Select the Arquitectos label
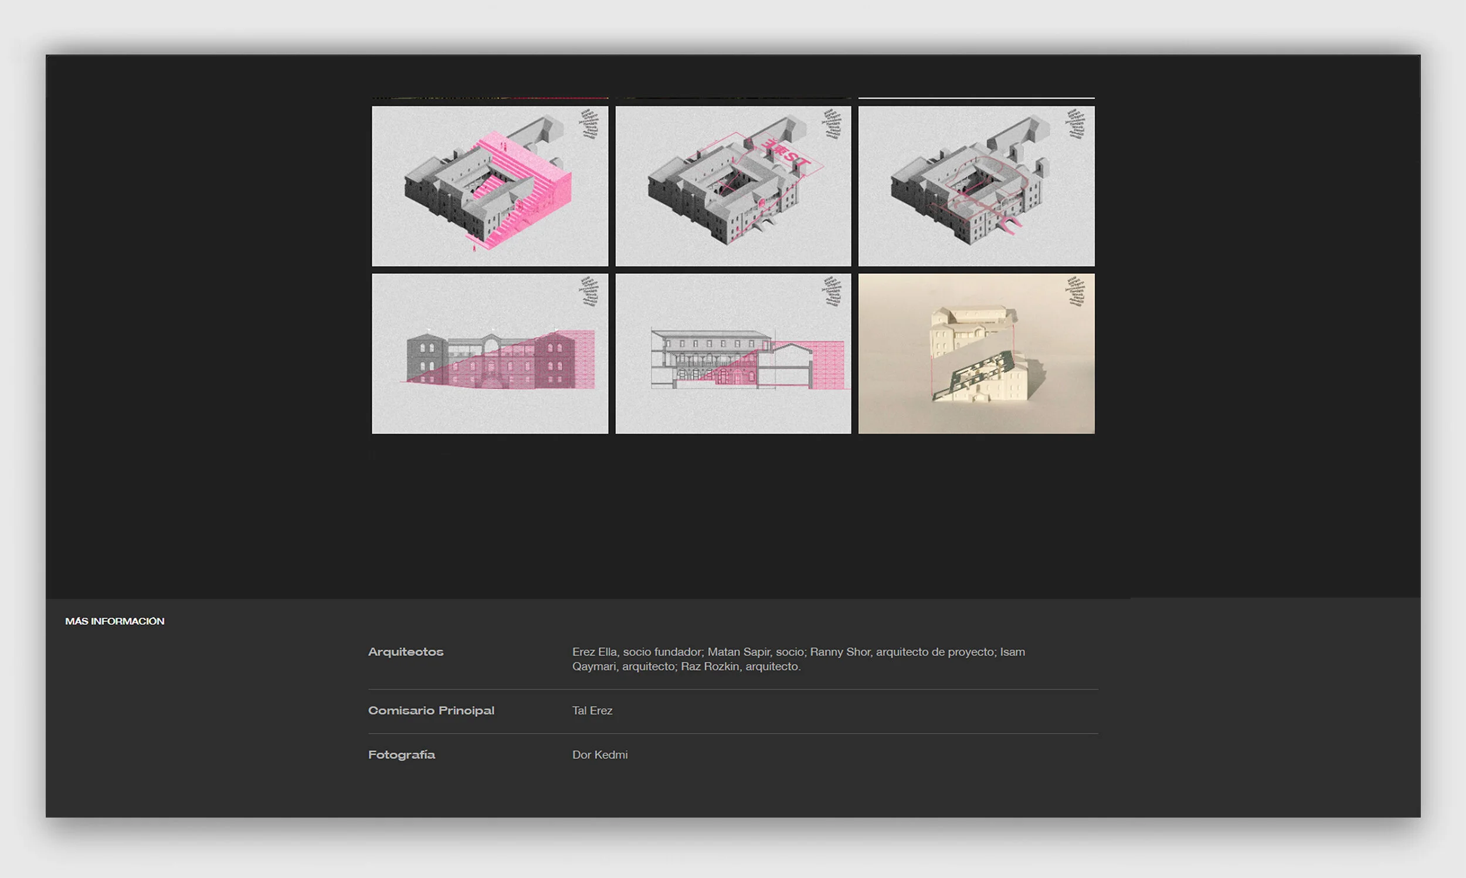Screen dimensions: 1466x878 [406, 652]
